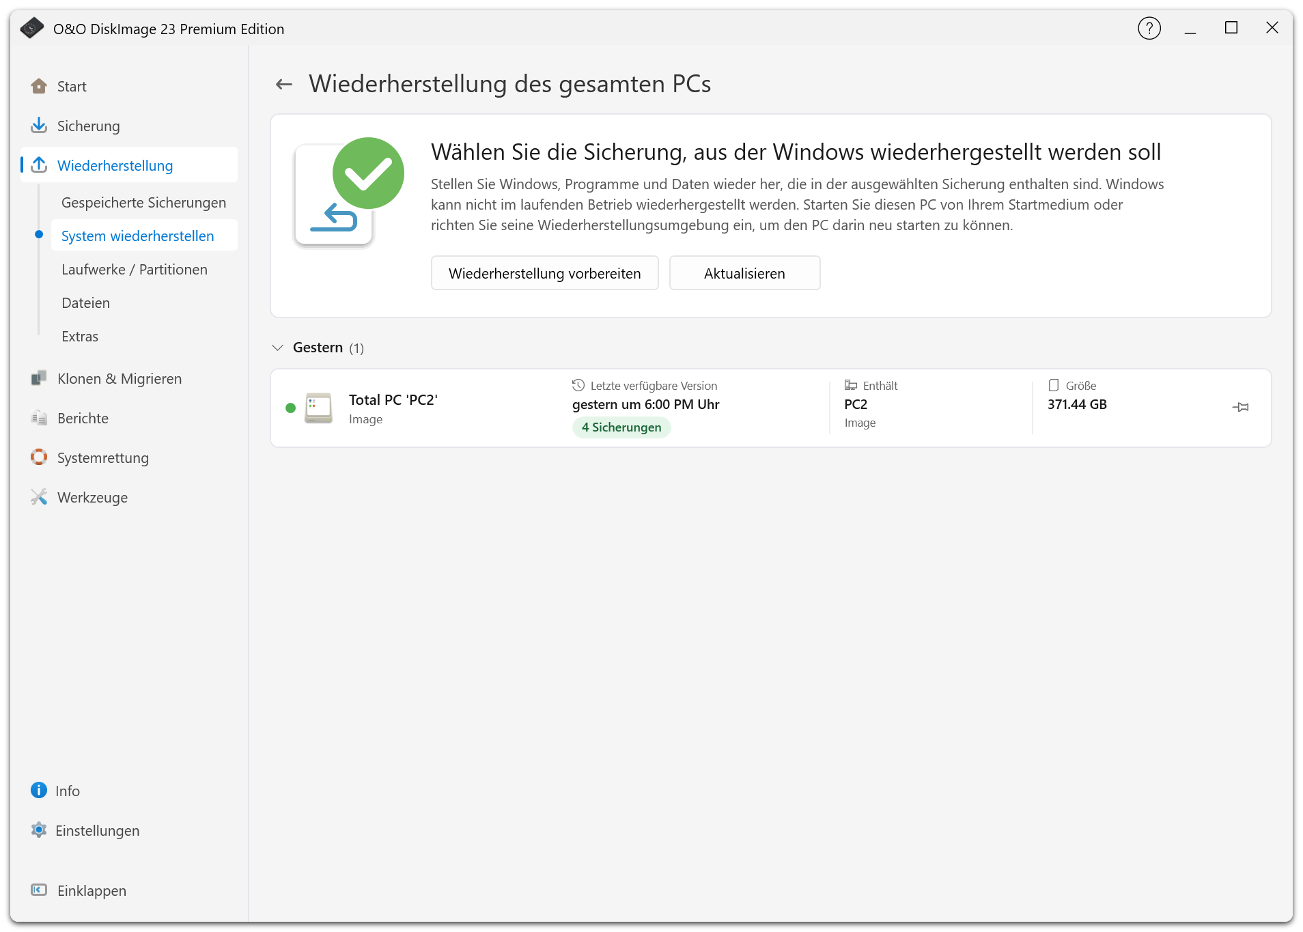Click Wiederherstellung vorbereiten button
1303x932 pixels.
coord(545,273)
